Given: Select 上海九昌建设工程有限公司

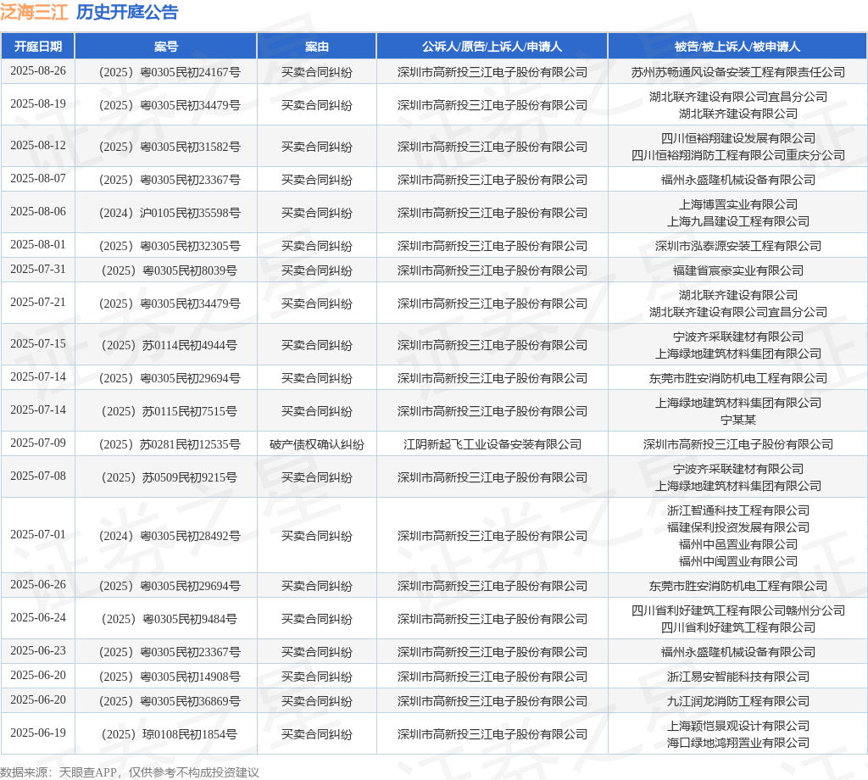Looking at the screenshot, I should [738, 221].
